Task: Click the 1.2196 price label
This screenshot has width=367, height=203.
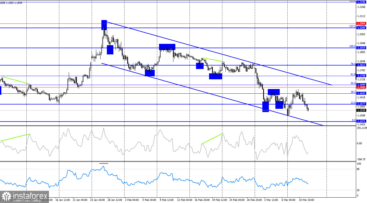Action: coord(361,2)
